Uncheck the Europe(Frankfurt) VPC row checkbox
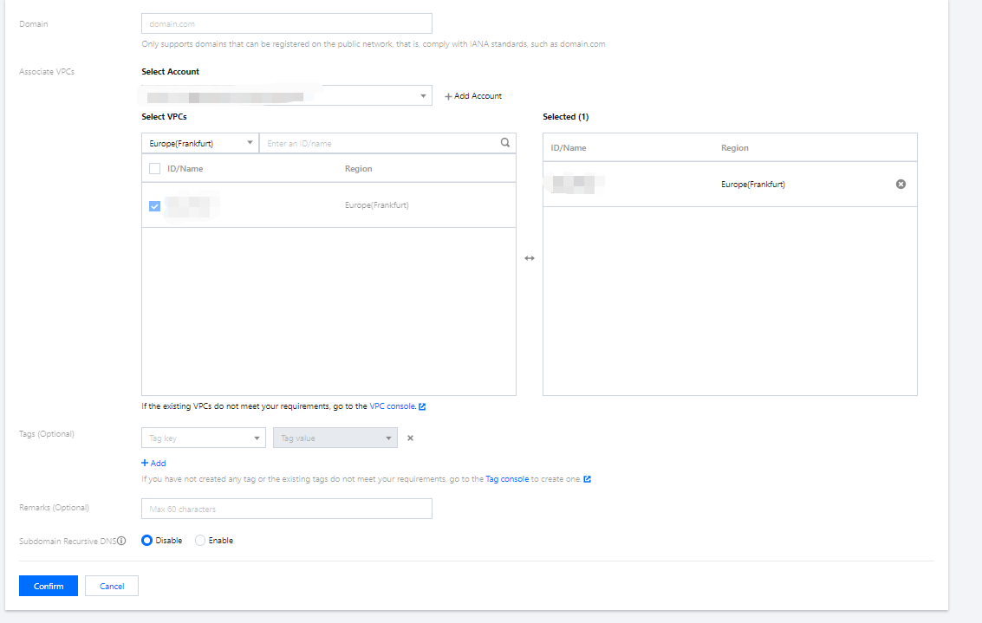This screenshot has width=982, height=623. pos(154,206)
